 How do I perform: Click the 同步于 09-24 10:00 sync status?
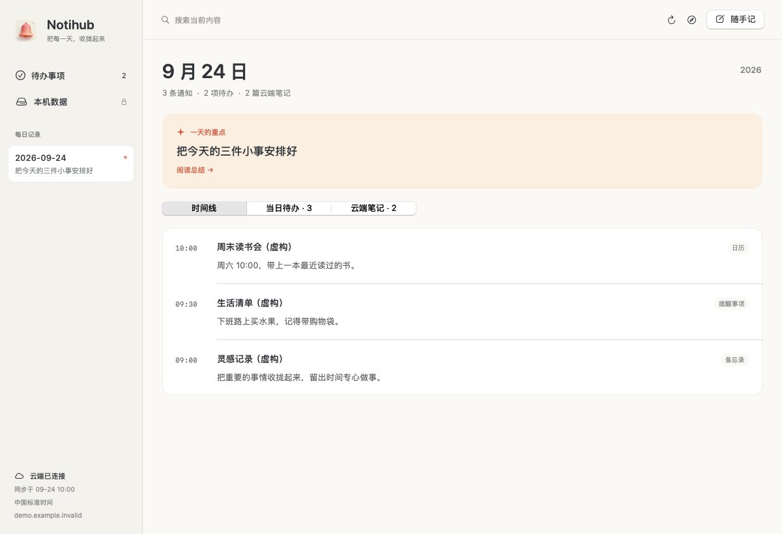click(x=44, y=489)
